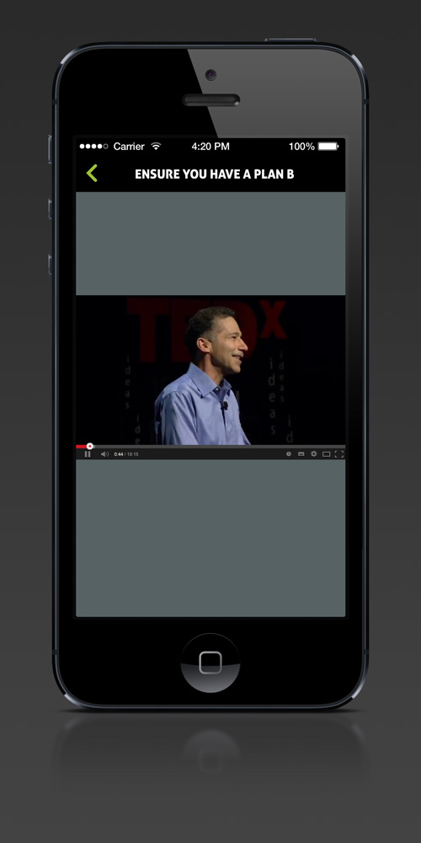The image size is (421, 843).
Task: Tap the gray area above the video
Action: [210, 244]
